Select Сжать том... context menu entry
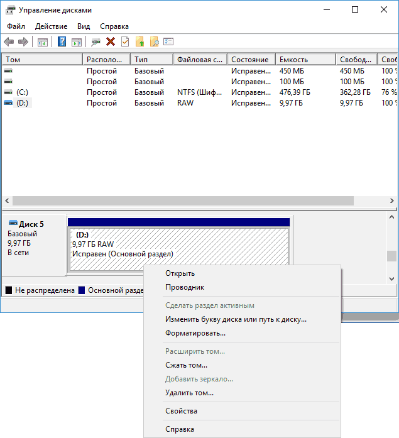Image resolution: width=399 pixels, height=438 pixels. pos(186,365)
